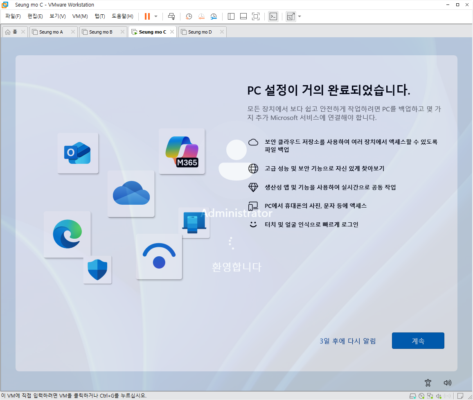Click '터치 및 얼굴 인식으로 빠르게 로그인' text
This screenshot has width=473, height=400.
(x=311, y=224)
